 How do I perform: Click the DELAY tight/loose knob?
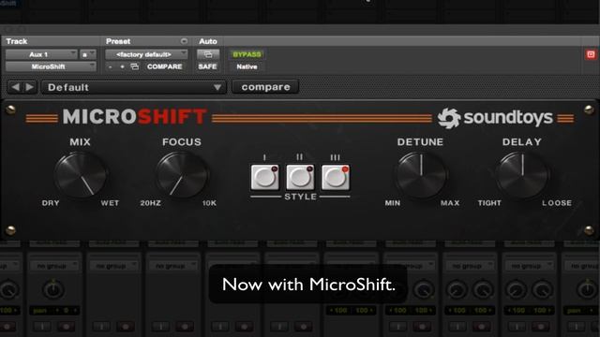(522, 174)
